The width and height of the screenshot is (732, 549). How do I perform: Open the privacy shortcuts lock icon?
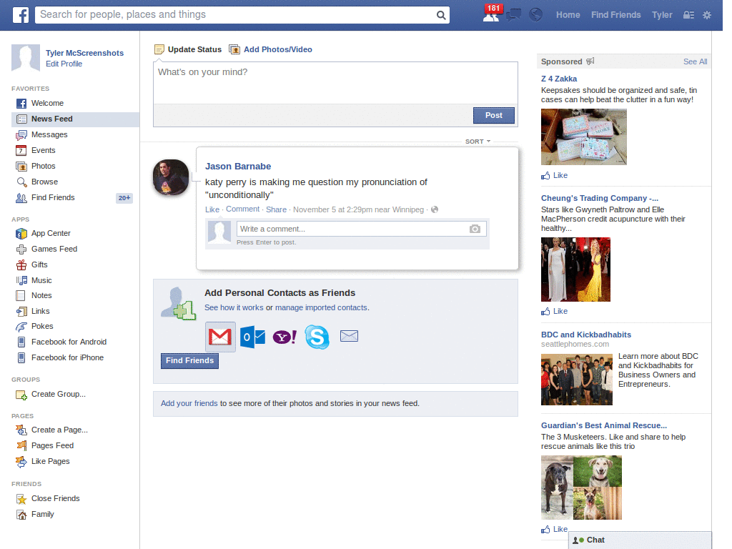click(687, 14)
